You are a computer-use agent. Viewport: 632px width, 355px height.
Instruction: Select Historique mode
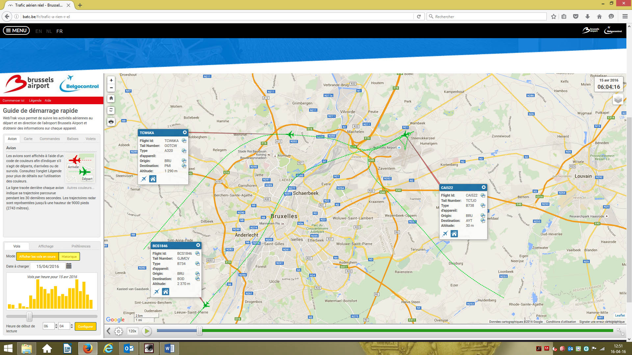click(69, 256)
